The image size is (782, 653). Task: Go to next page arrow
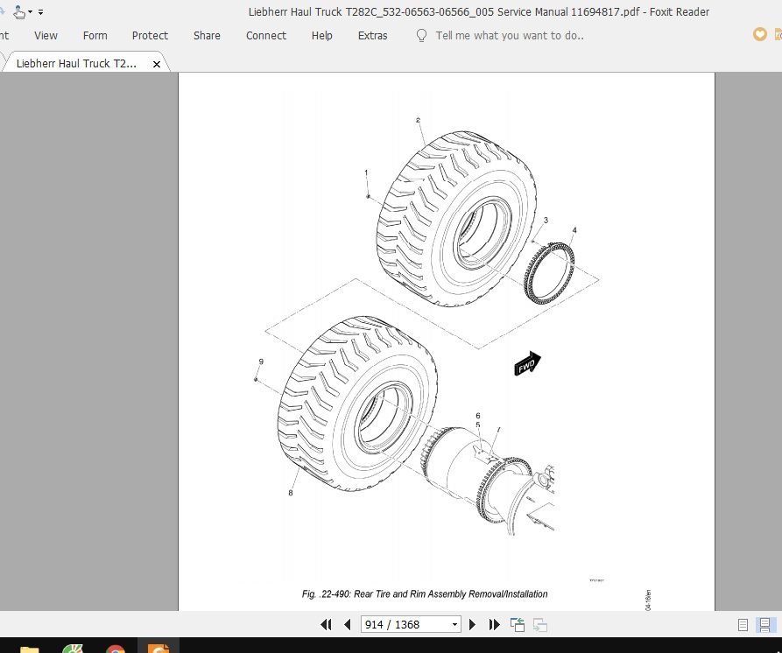[x=472, y=625]
